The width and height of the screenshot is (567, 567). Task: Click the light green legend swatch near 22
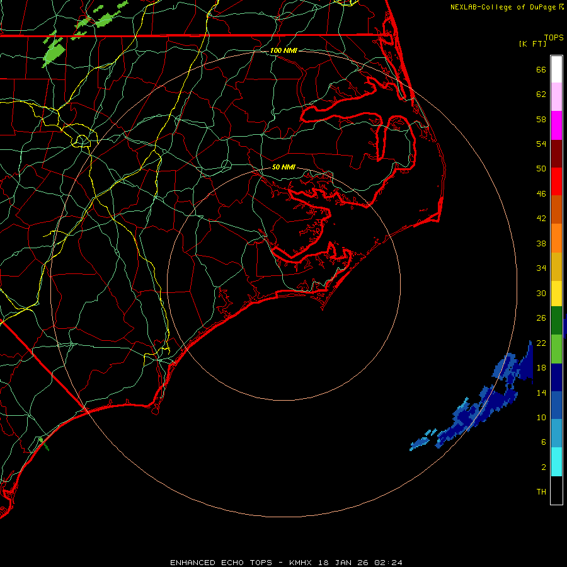pyautogui.click(x=556, y=349)
